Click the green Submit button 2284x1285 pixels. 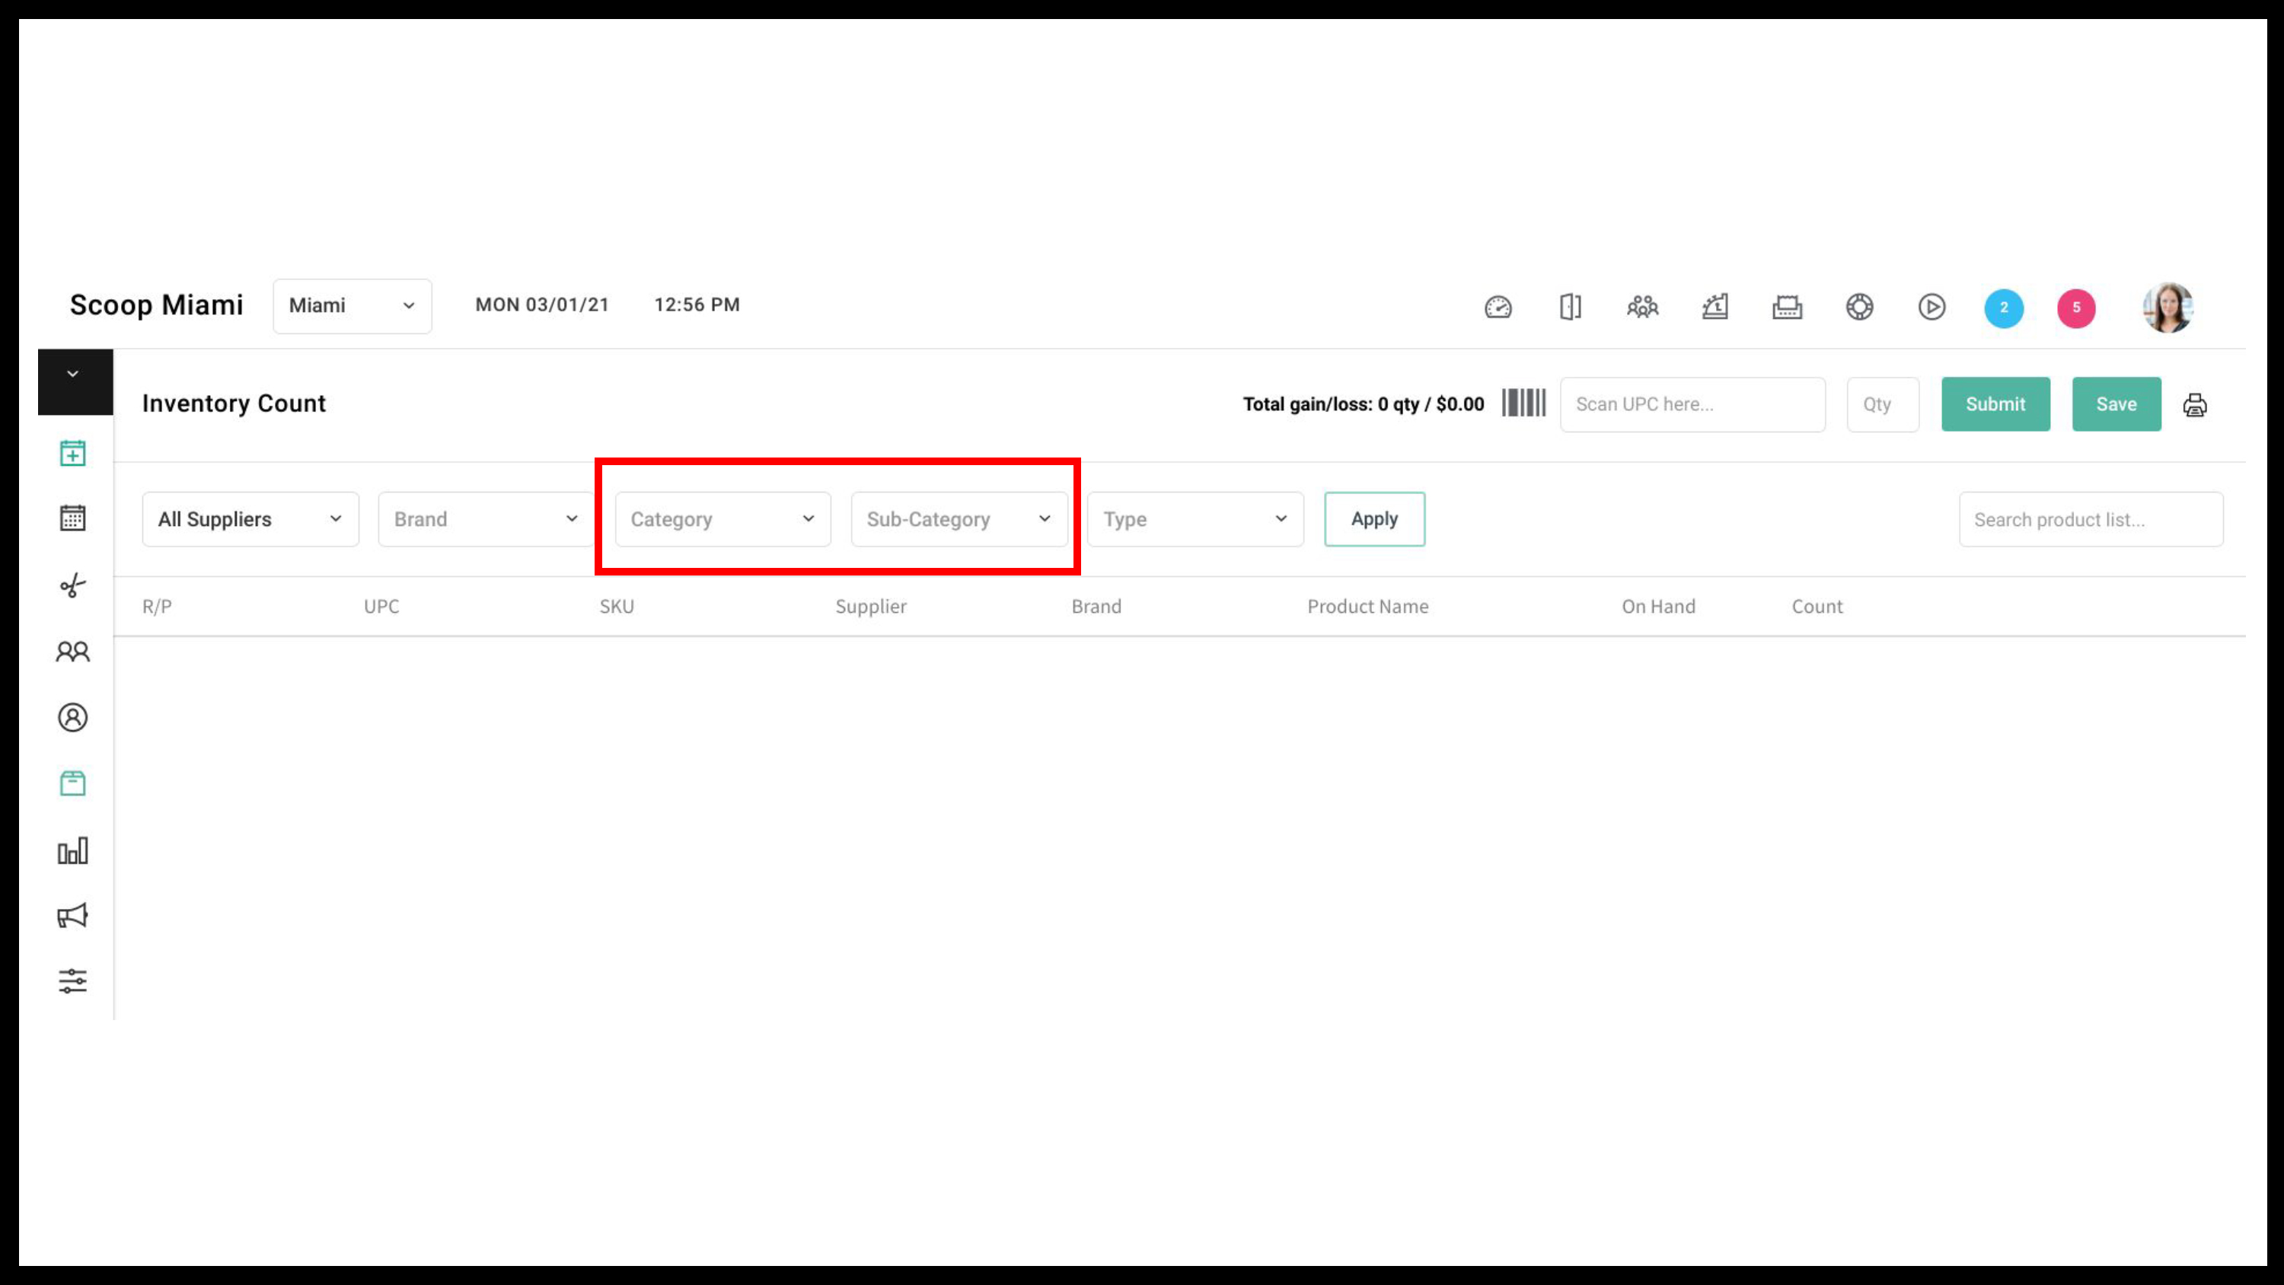1995,404
